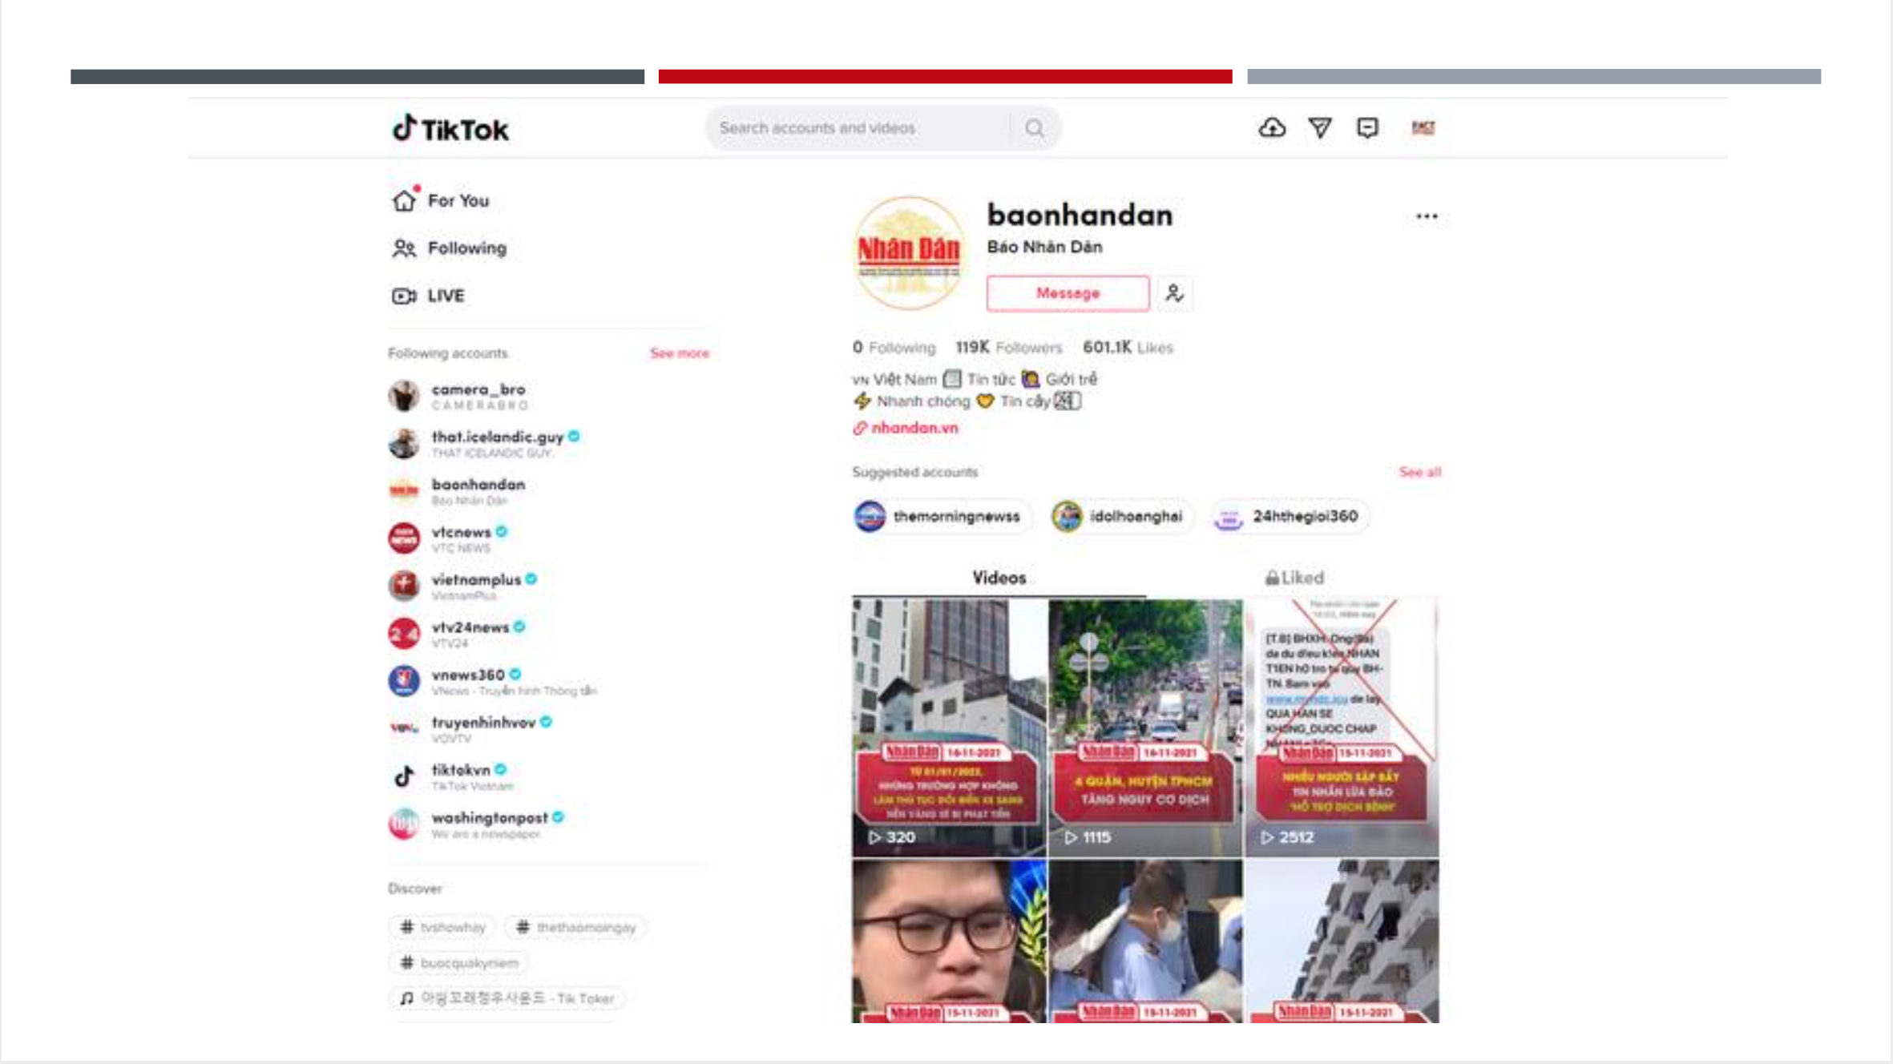Viewport: 1893px width, 1064px height.
Task: Switch to the Liked tab
Action: 1294,578
